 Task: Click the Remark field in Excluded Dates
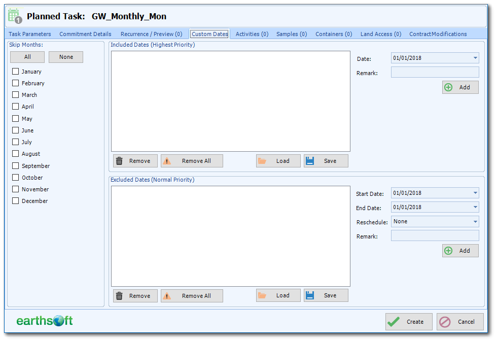click(x=435, y=235)
